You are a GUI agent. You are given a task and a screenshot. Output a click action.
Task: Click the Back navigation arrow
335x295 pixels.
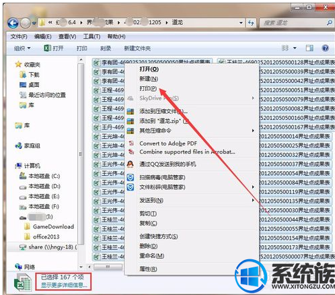click(13, 23)
